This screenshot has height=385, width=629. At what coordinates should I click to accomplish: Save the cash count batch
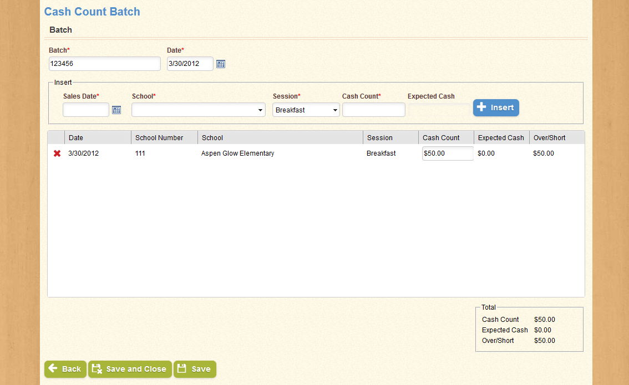point(195,369)
